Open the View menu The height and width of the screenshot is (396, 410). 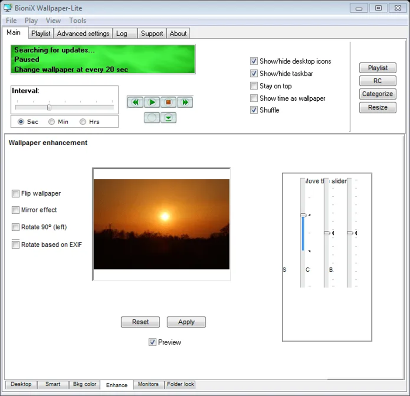(x=53, y=20)
